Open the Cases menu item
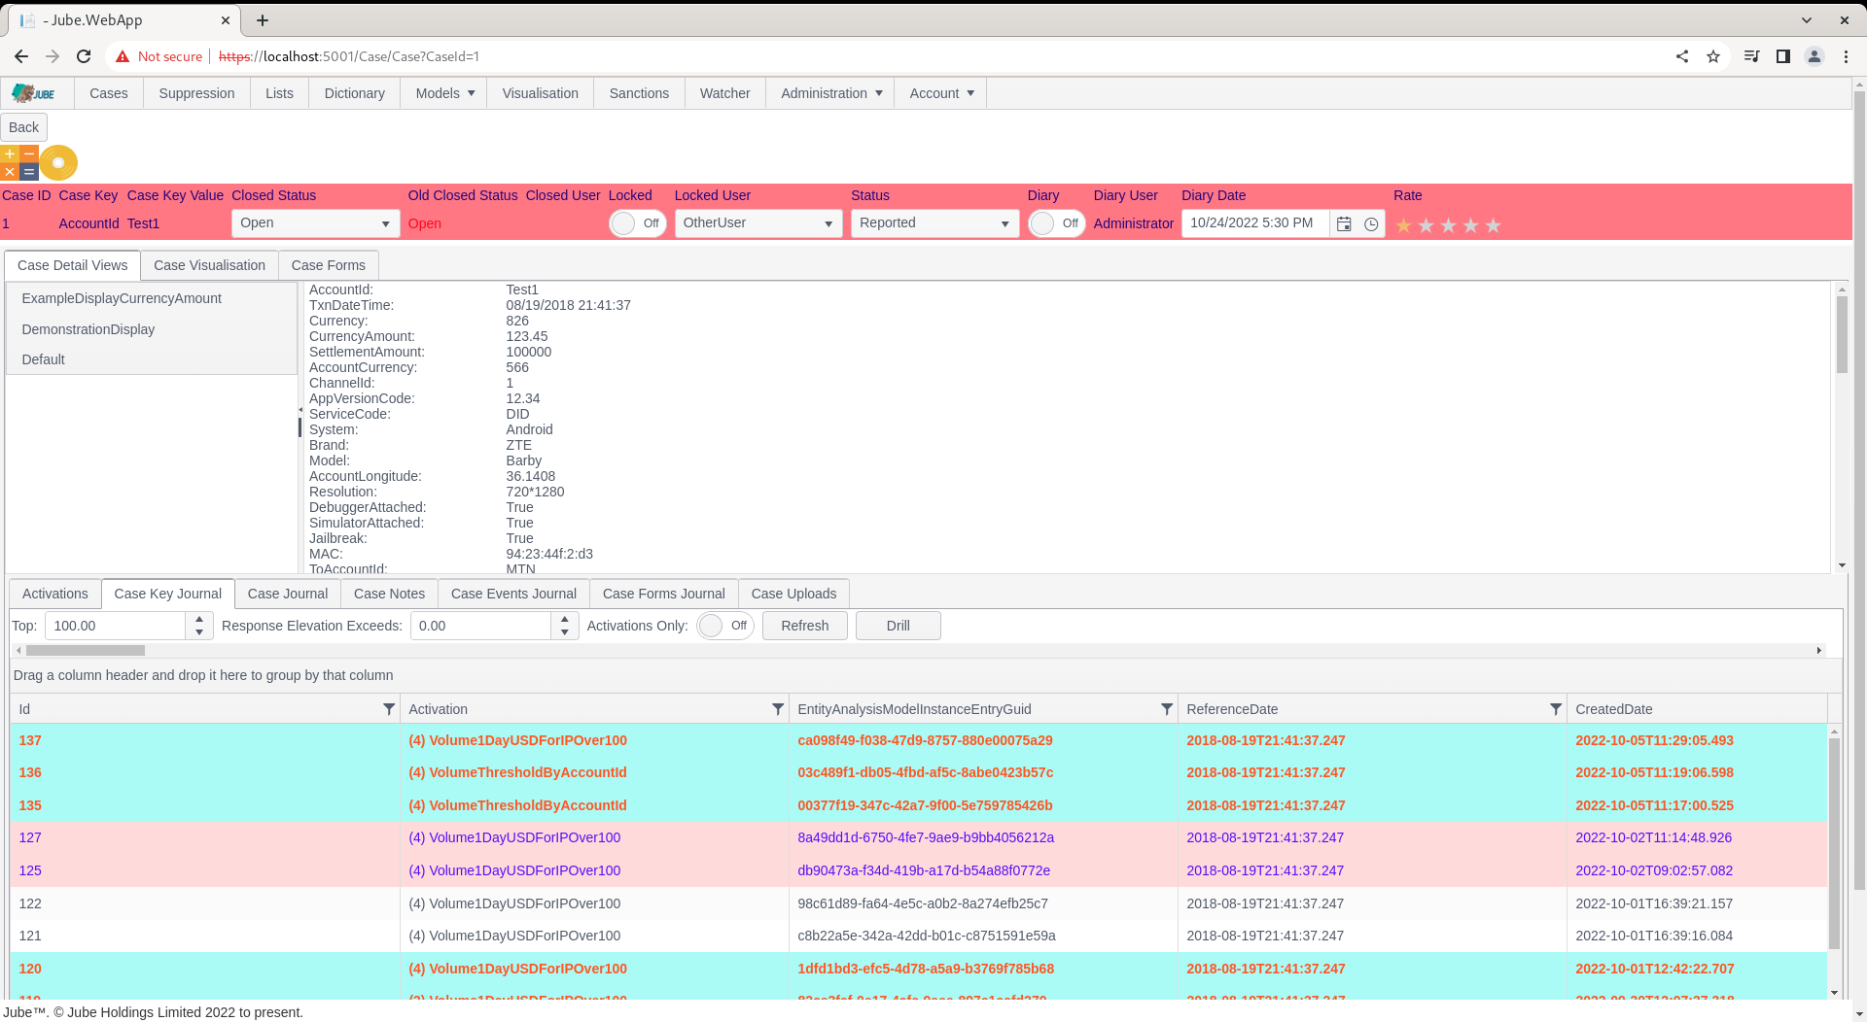The height and width of the screenshot is (1022, 1867). point(108,93)
